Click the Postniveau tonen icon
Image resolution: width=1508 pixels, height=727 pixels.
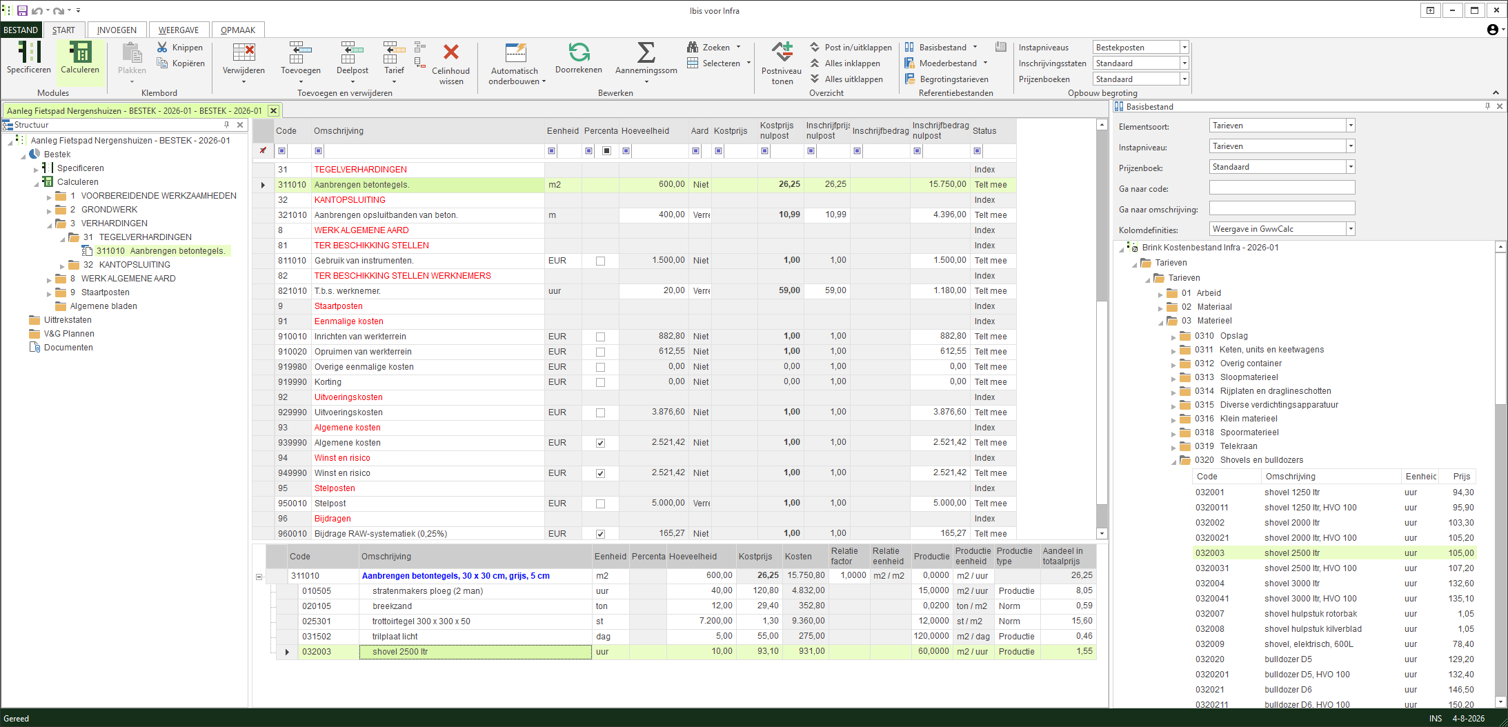(782, 52)
